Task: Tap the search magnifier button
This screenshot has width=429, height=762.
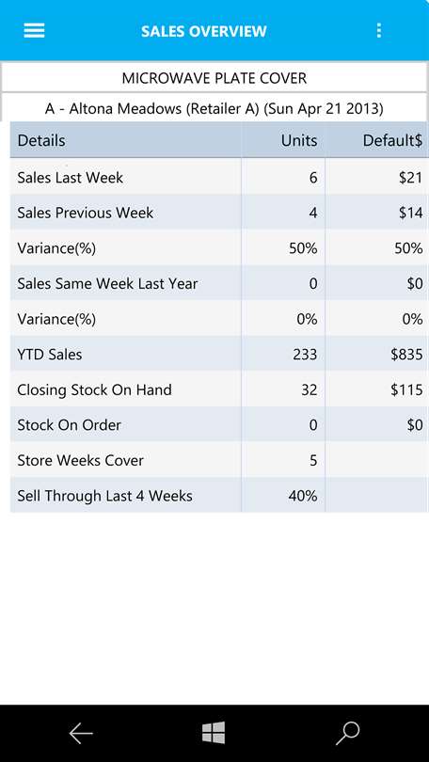Action: coord(347,733)
